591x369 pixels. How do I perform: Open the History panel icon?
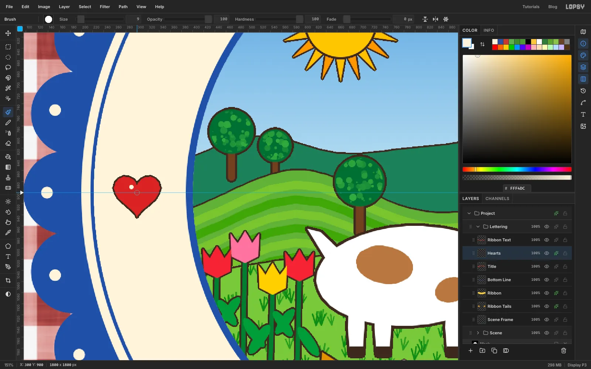click(x=583, y=91)
